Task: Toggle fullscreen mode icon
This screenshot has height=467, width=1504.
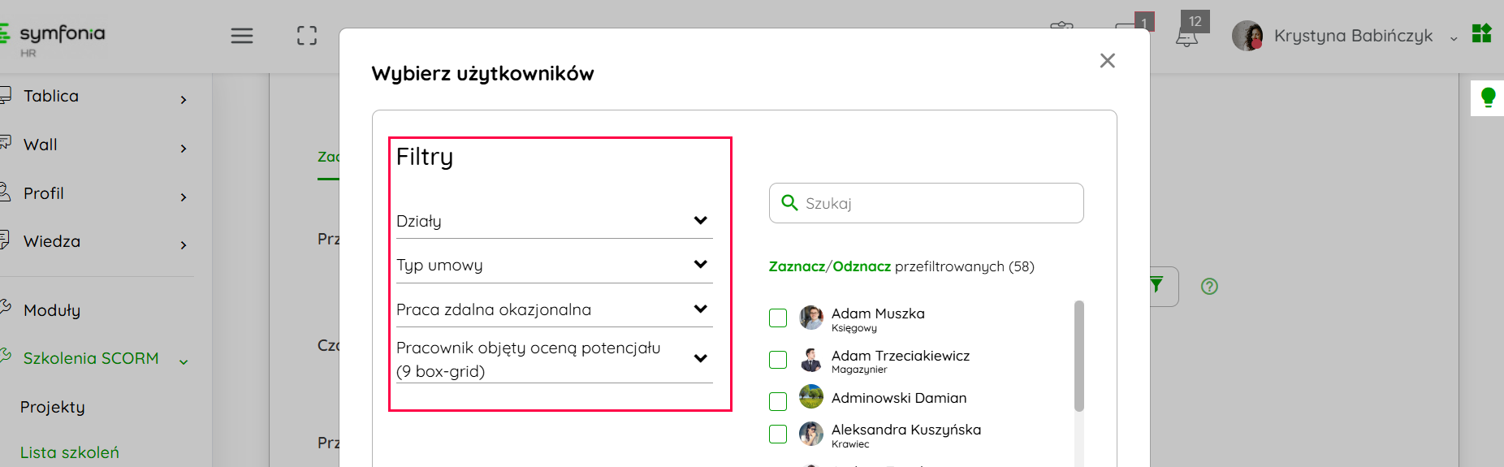Action: pyautogui.click(x=307, y=36)
